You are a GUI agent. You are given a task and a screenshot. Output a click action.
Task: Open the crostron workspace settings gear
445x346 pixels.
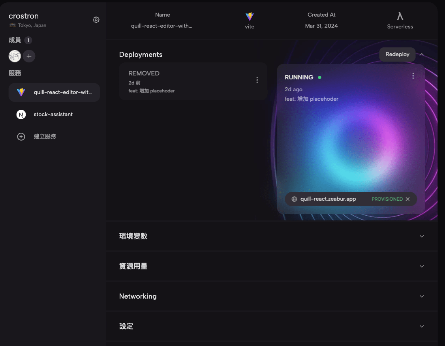[96, 19]
